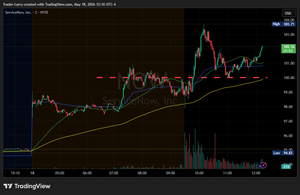The image size is (300, 195).
Task: Click the 12:00 time axis label
Action: click(256, 173)
